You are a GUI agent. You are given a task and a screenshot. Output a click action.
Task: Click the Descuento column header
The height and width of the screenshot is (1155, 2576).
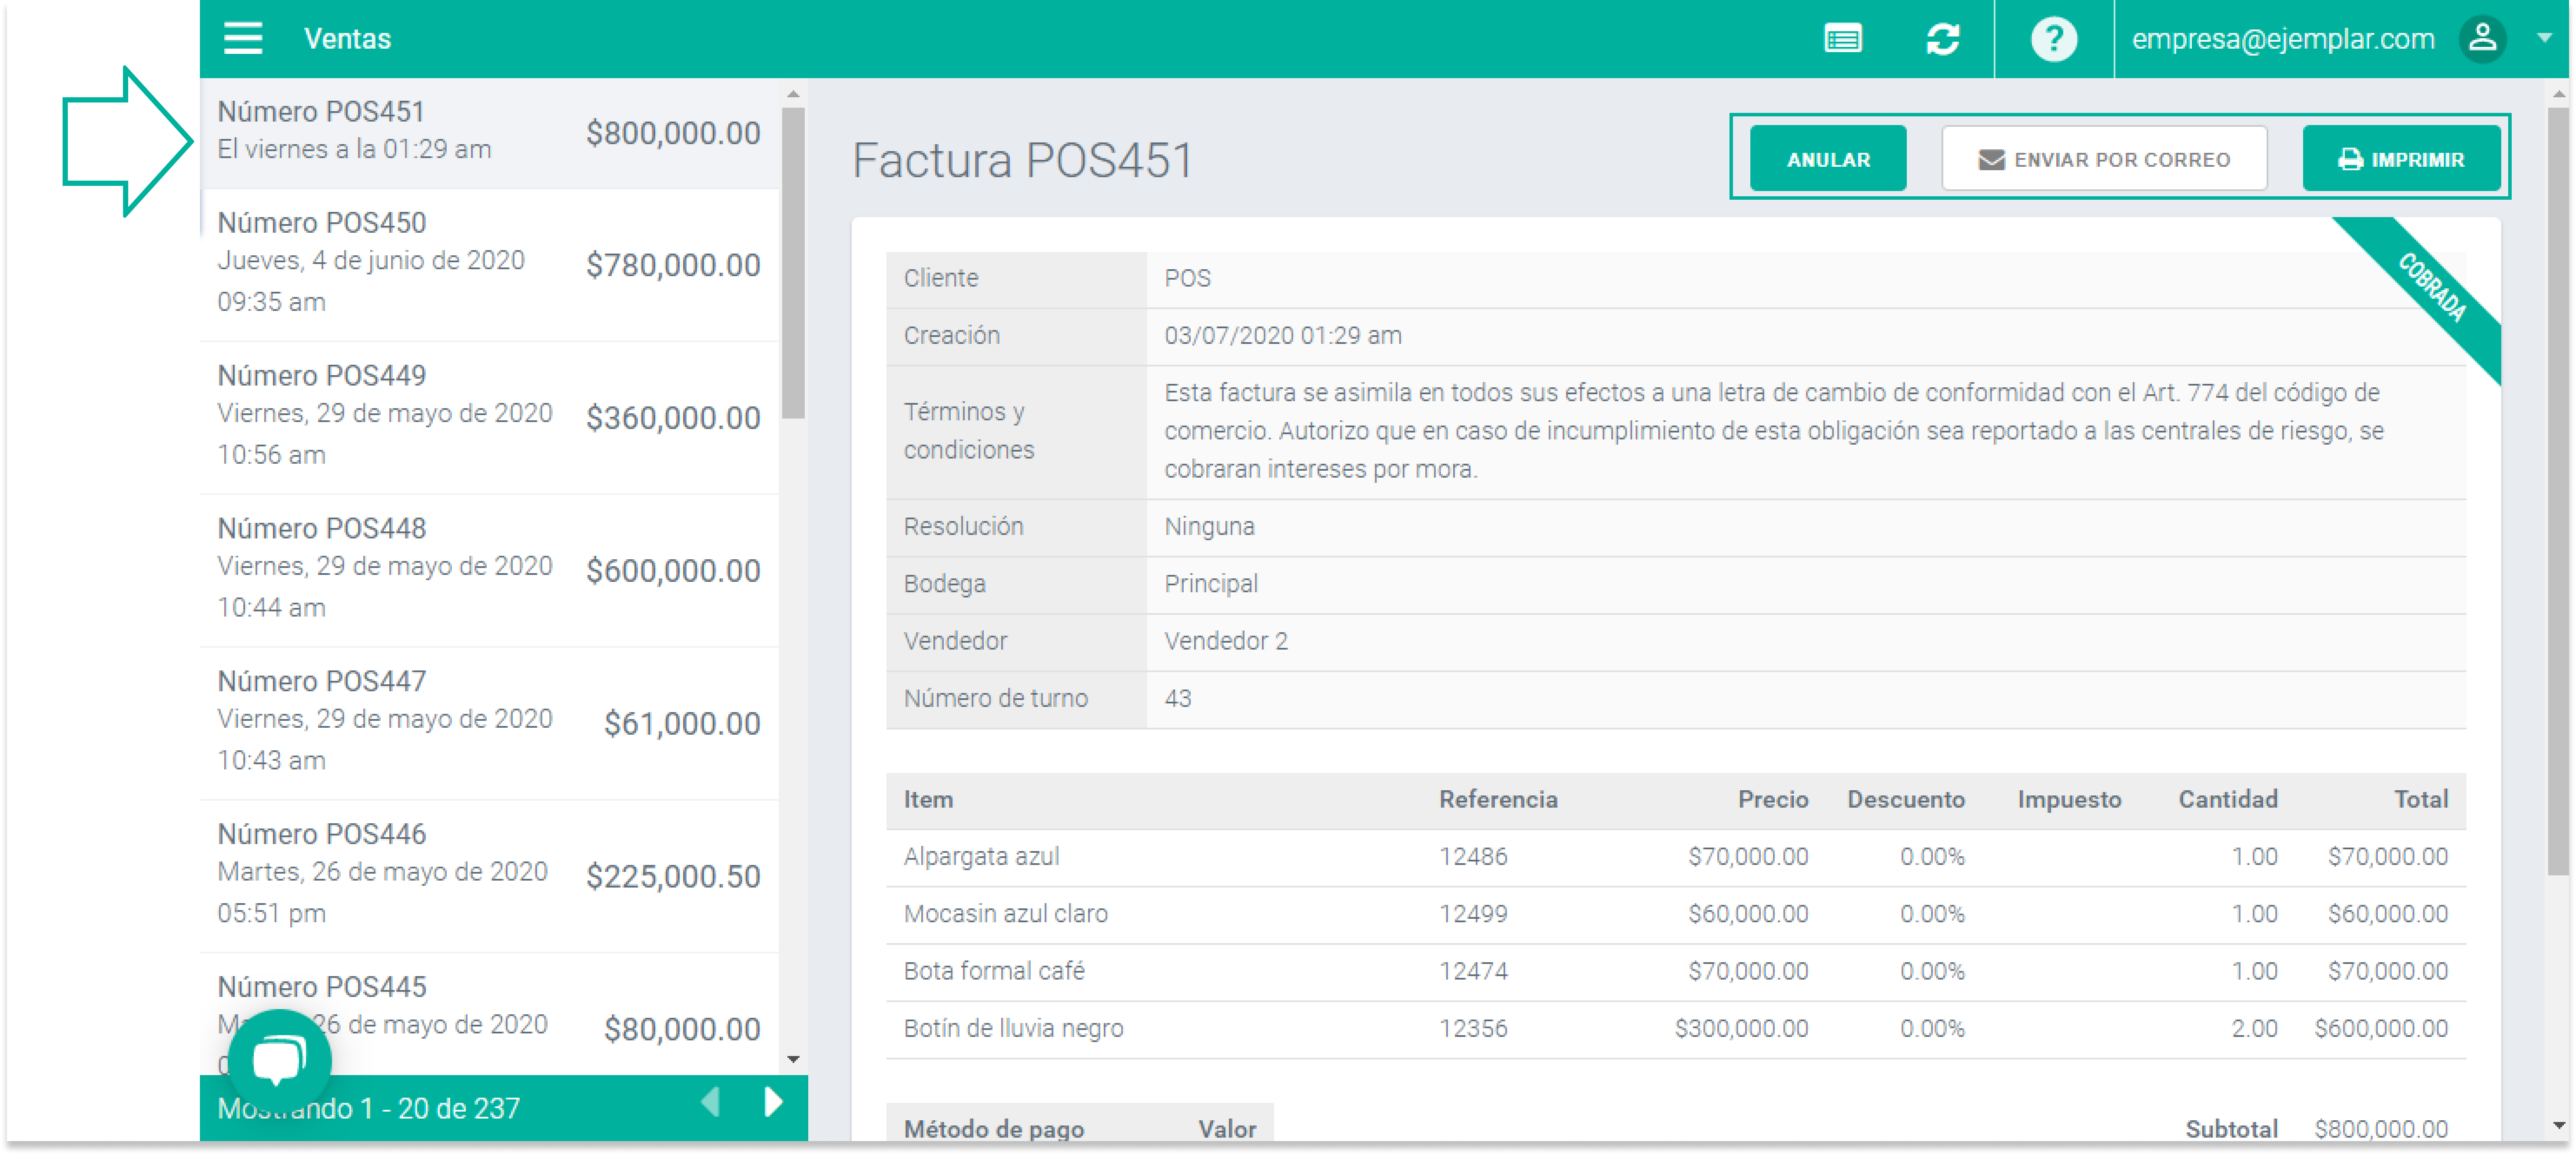coord(1905,799)
